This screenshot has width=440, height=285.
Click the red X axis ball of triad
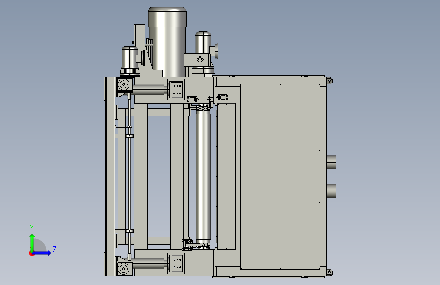point(31,253)
